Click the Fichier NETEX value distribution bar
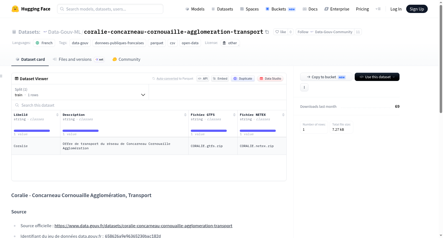The image size is (443, 238). click(258, 131)
